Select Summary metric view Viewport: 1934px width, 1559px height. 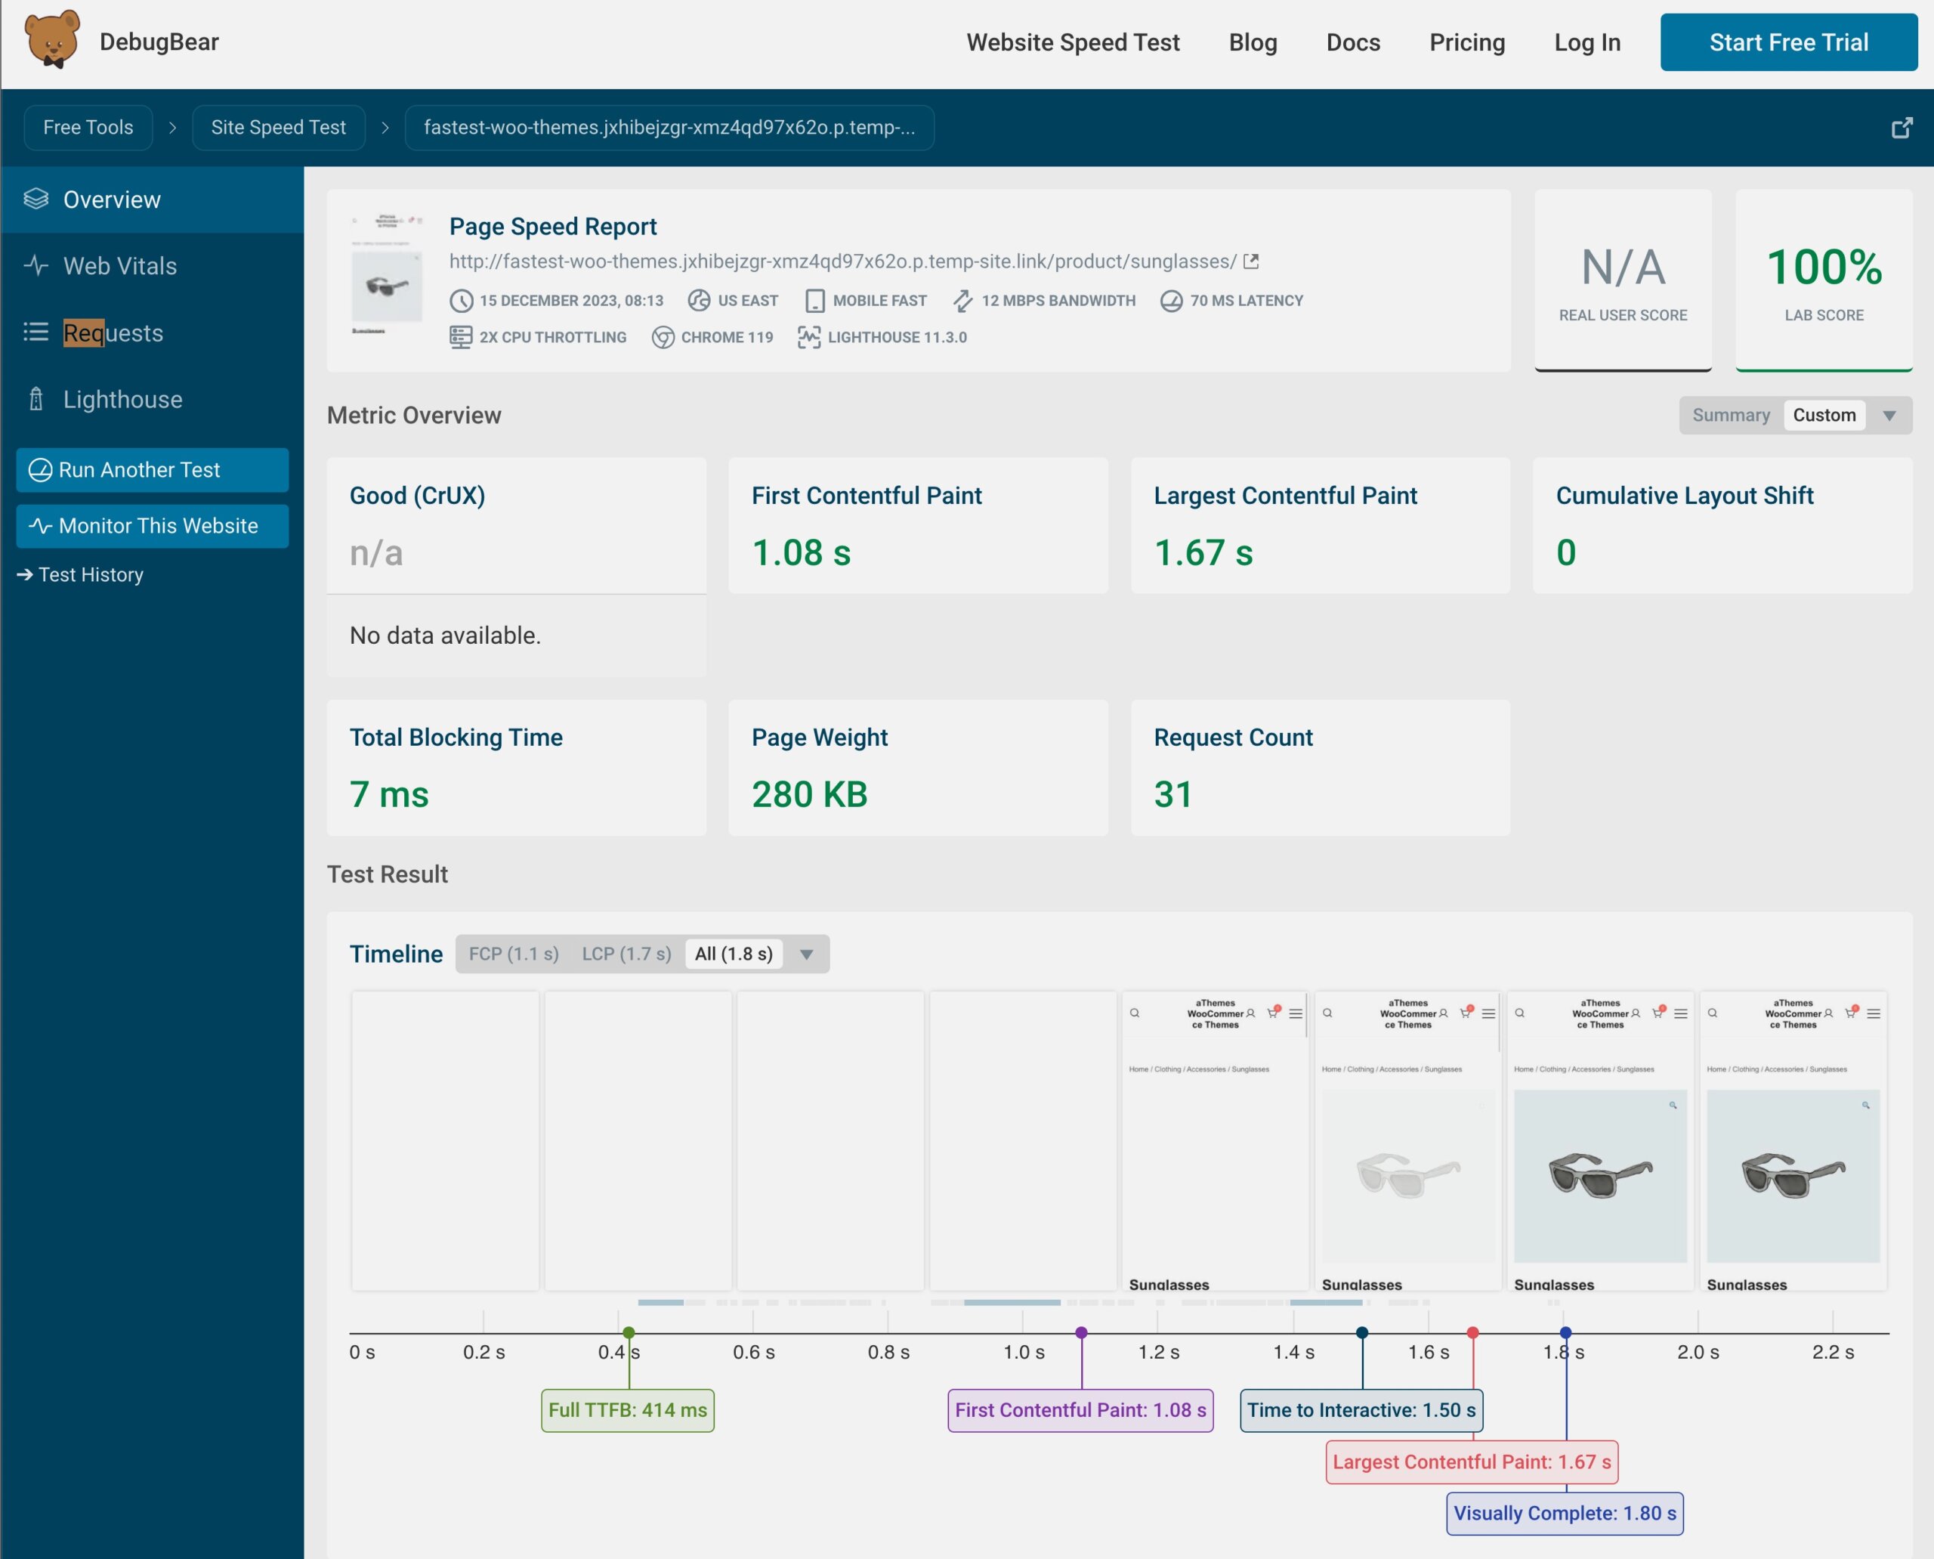[x=1730, y=415]
